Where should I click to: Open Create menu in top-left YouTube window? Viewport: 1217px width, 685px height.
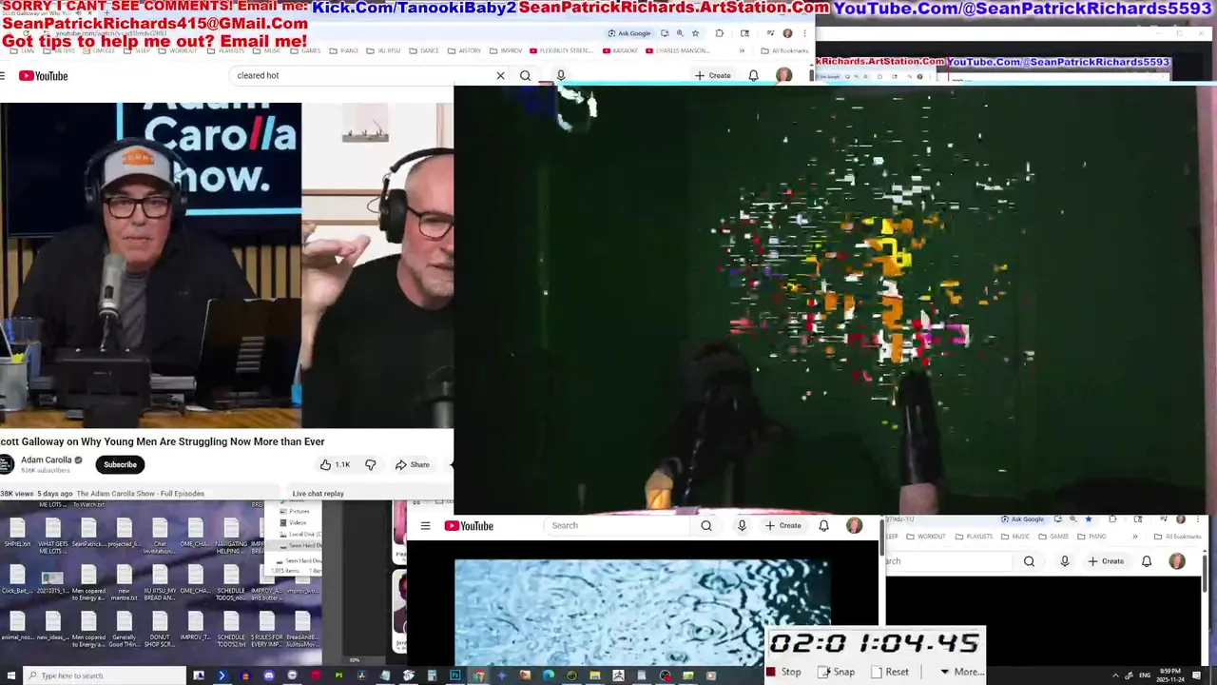[713, 75]
